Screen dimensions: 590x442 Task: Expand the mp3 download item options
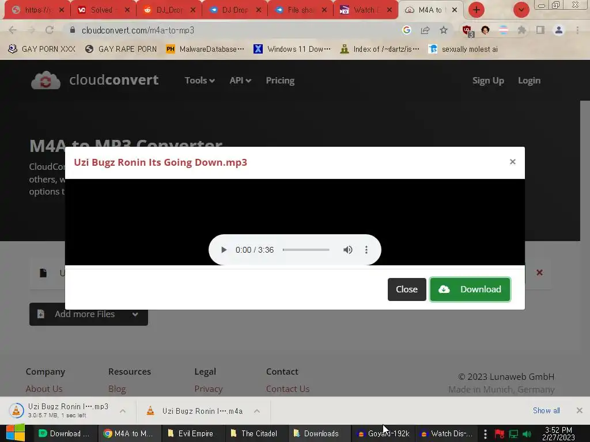pyautogui.click(x=123, y=411)
